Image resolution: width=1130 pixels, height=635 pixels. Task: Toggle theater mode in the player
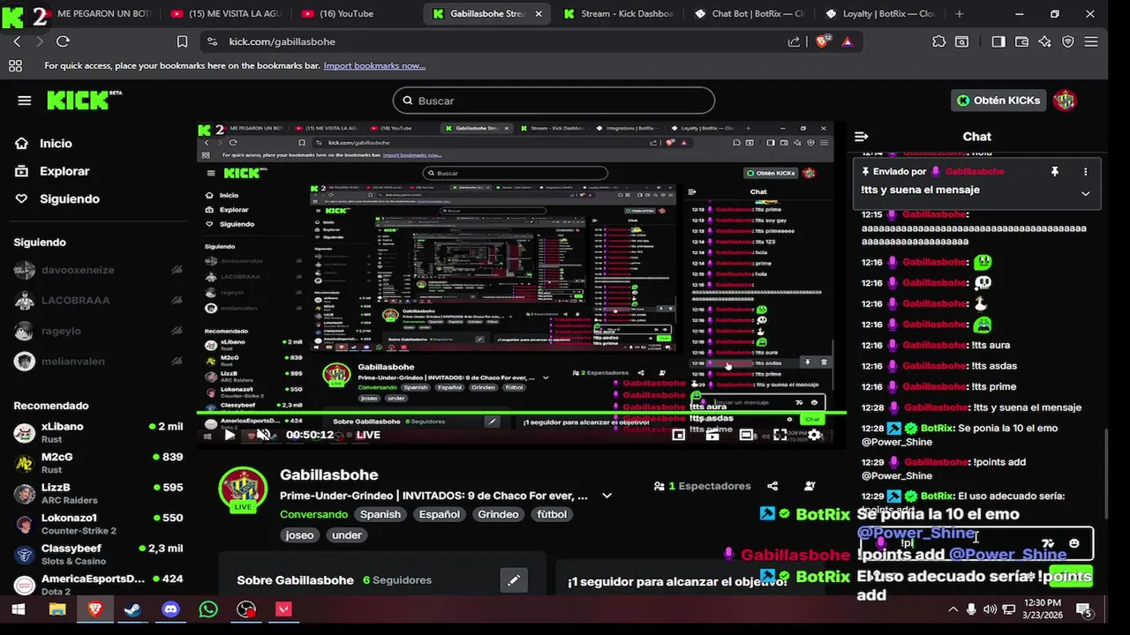click(x=747, y=435)
